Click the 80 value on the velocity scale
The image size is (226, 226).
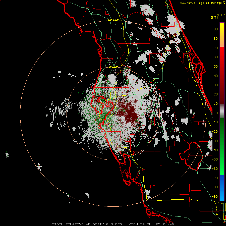click(x=216, y=39)
